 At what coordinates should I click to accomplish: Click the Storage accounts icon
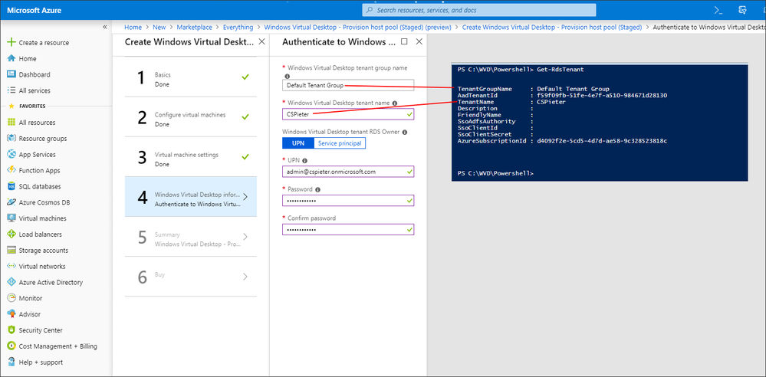(x=12, y=251)
